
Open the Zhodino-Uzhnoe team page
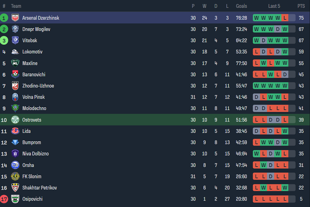(x=38, y=86)
